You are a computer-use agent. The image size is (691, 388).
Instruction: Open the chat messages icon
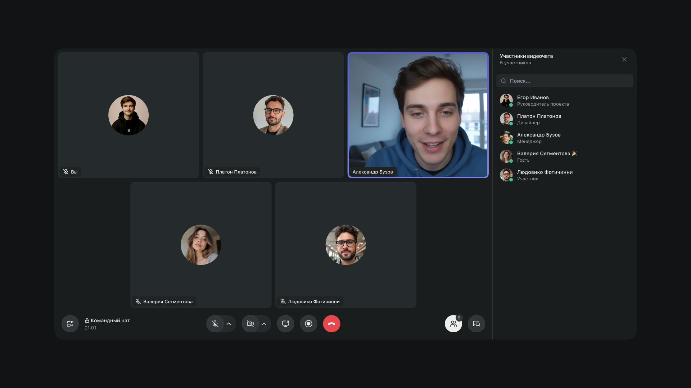tap(476, 324)
